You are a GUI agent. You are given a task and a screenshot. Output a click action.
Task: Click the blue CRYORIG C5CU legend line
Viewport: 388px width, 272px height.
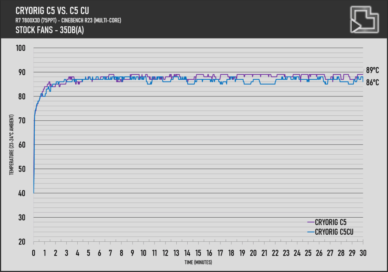pos(310,232)
